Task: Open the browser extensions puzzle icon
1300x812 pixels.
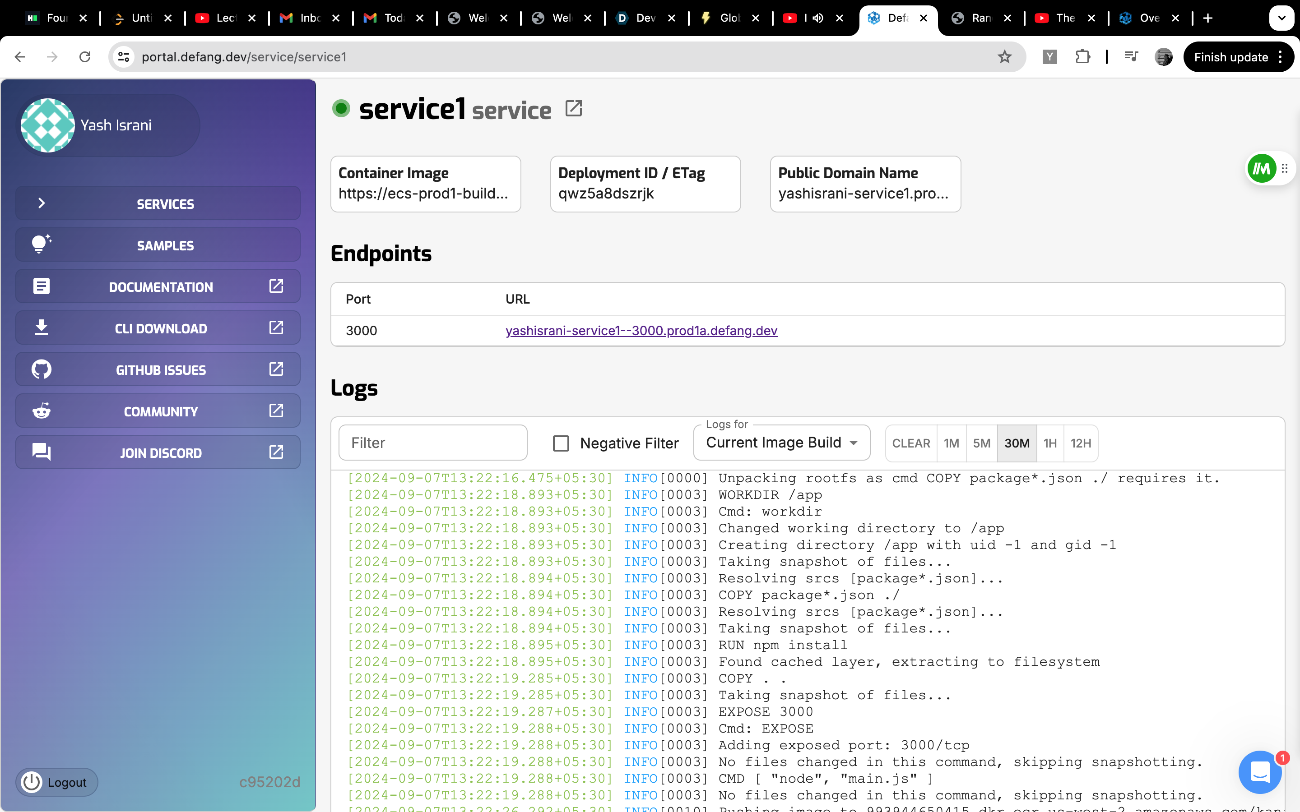Action: point(1082,57)
